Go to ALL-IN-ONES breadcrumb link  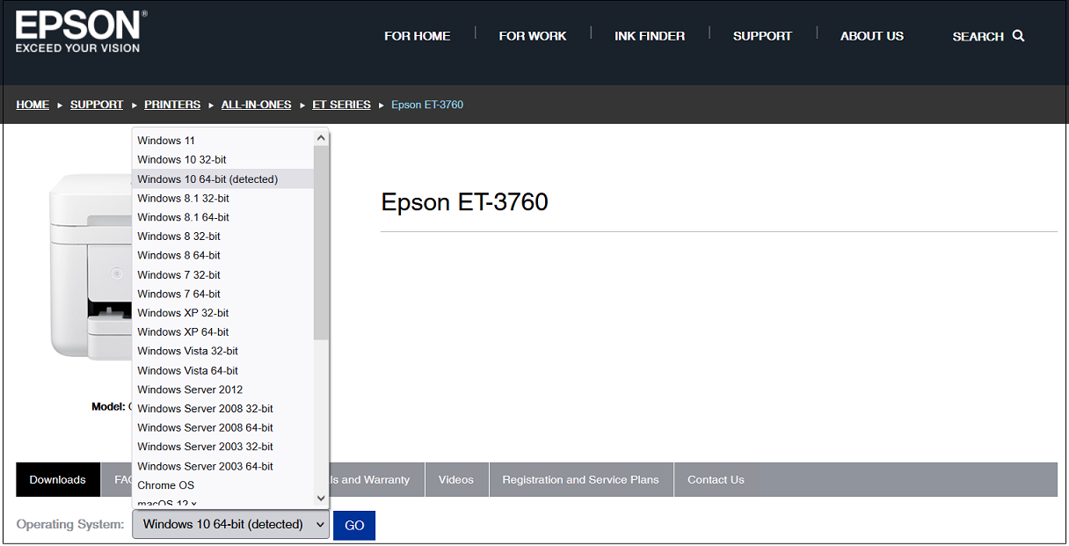[256, 105]
